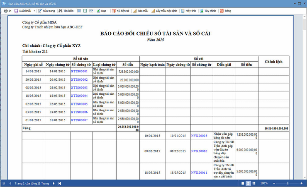Screen dimensions: 307x187
Task: Select whole page view icon
Action: tap(85, 11)
